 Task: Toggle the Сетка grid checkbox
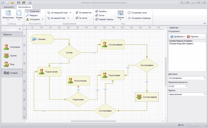[97, 15]
